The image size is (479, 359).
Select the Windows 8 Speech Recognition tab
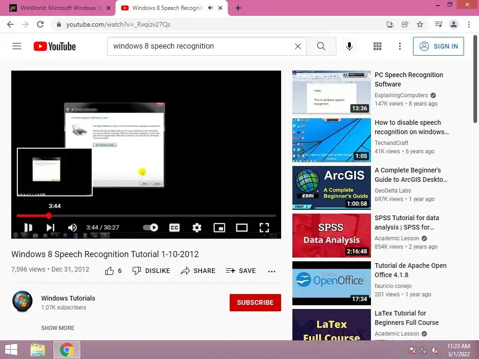pos(167,8)
